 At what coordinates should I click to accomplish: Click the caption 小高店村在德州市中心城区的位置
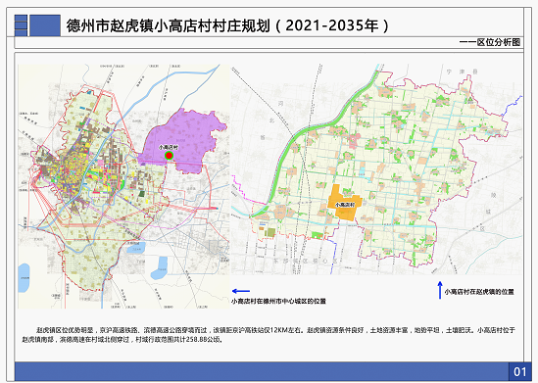click(278, 302)
